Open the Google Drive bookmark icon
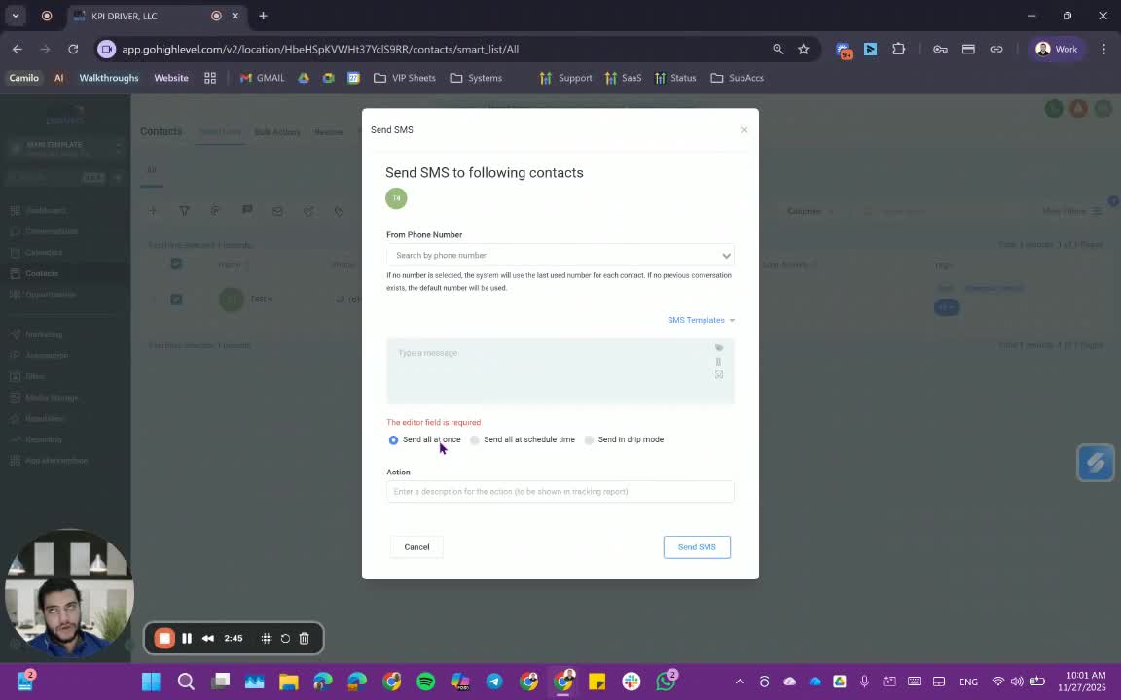This screenshot has height=700, width=1121. (304, 78)
